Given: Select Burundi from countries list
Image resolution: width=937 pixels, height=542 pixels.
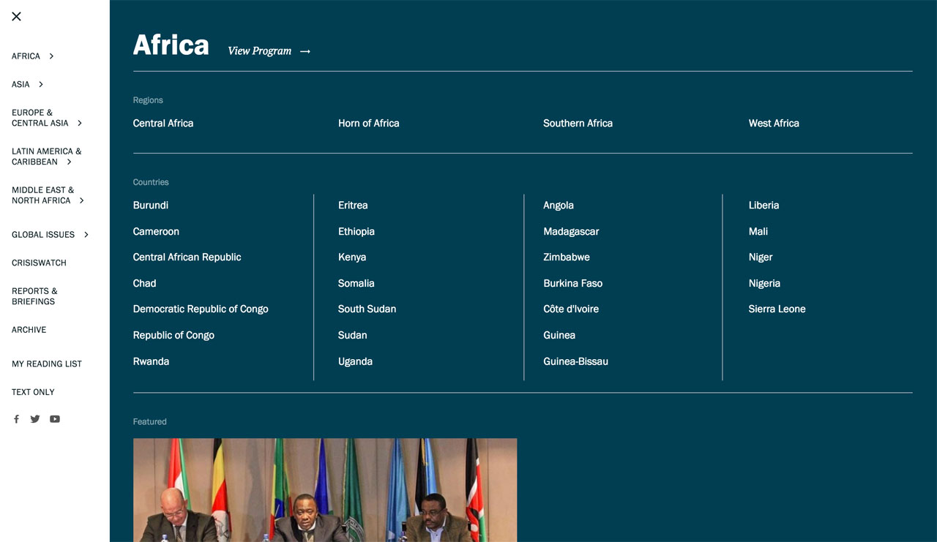Looking at the screenshot, I should coord(151,206).
